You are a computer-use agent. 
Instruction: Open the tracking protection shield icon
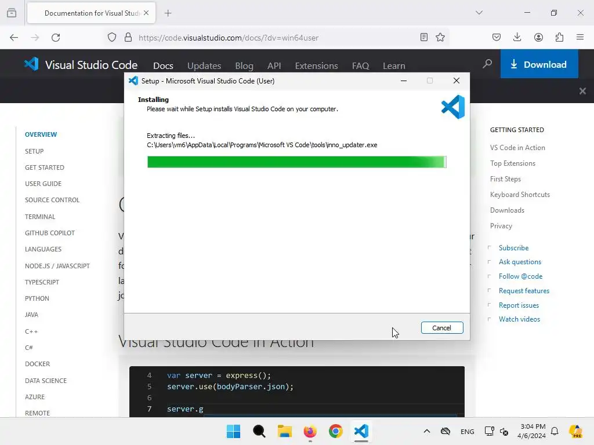pos(112,38)
